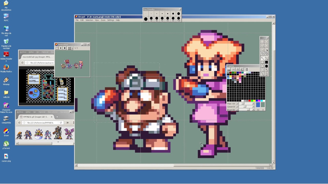Select the straight line tool

pos(266,58)
